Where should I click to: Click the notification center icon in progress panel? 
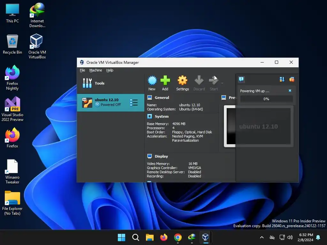[x=241, y=79]
